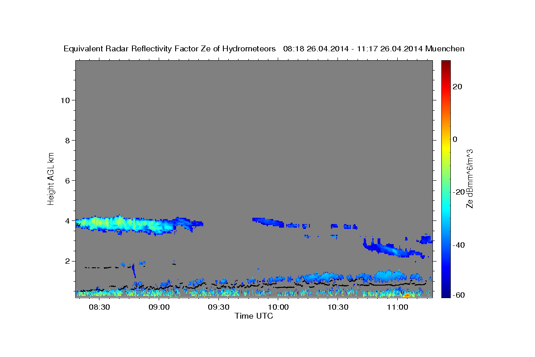The height and width of the screenshot is (357, 535).
Task: Click the height tick label "4"
Action: click(x=67, y=221)
